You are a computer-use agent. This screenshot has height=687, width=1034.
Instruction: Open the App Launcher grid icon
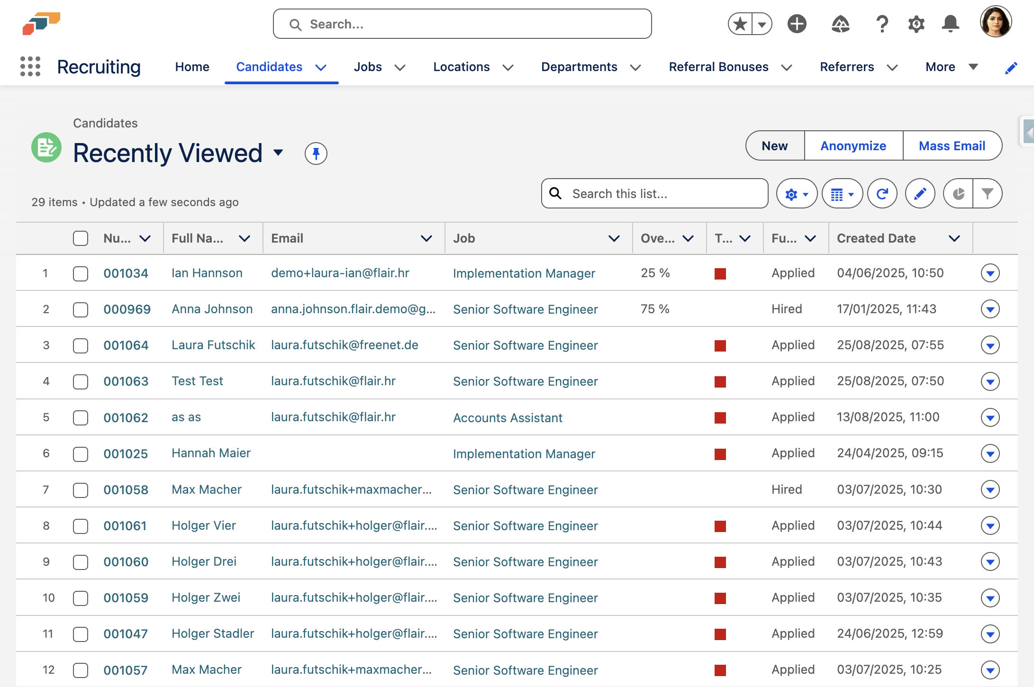[x=30, y=67]
